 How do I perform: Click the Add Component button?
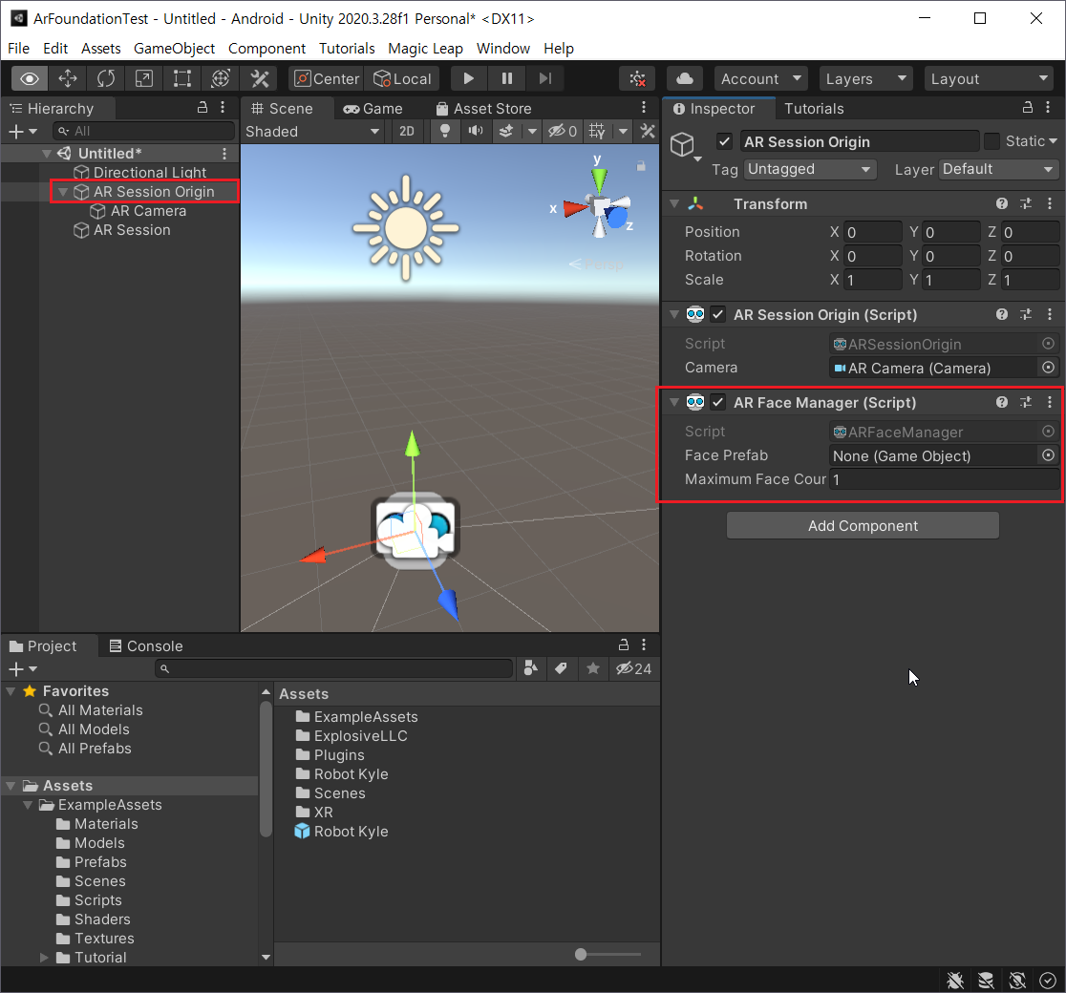(x=863, y=525)
